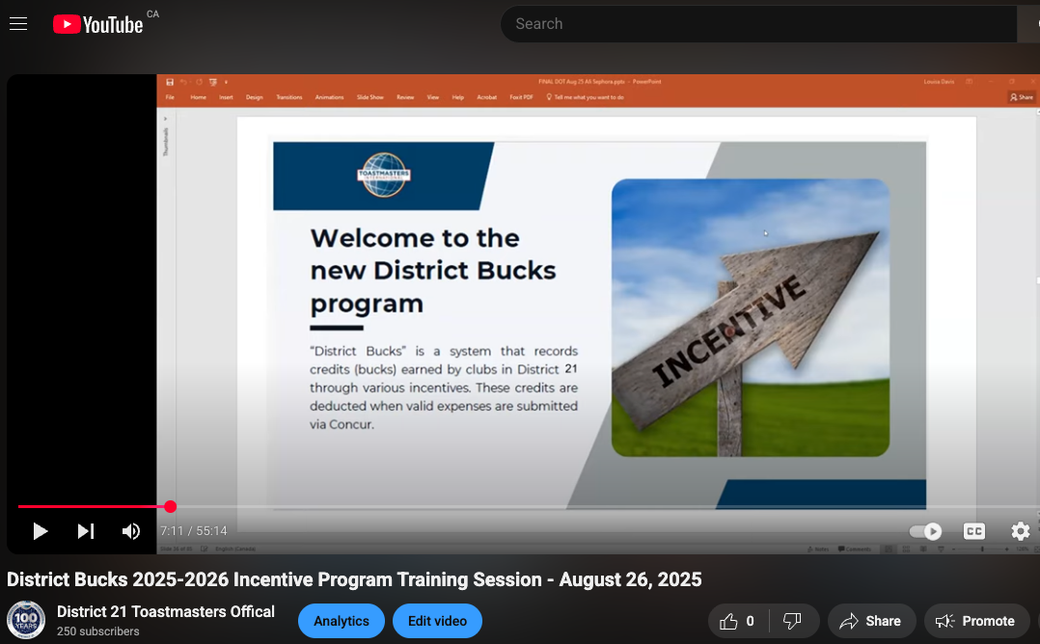Play the paused video

(x=40, y=531)
